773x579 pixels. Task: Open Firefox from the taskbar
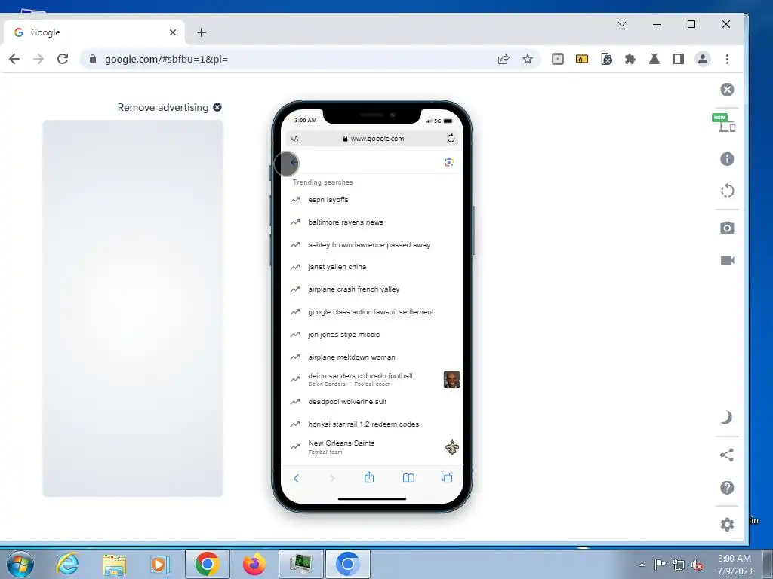pos(254,564)
